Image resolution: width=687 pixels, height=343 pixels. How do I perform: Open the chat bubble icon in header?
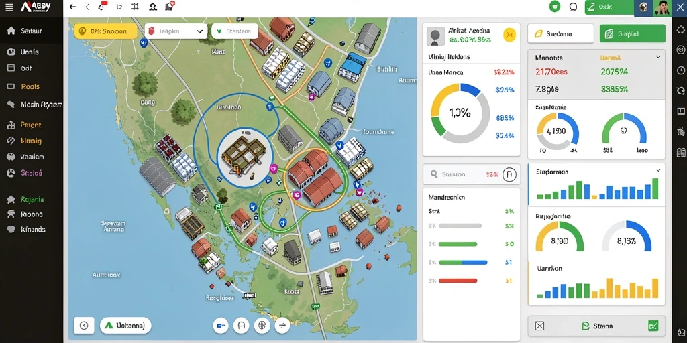click(x=573, y=7)
